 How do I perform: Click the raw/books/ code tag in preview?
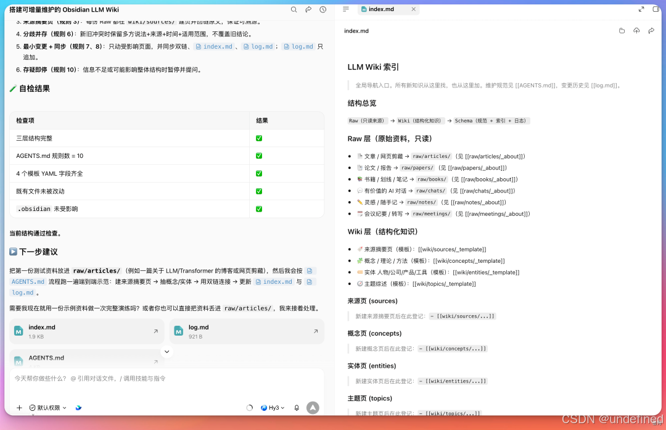point(432,180)
